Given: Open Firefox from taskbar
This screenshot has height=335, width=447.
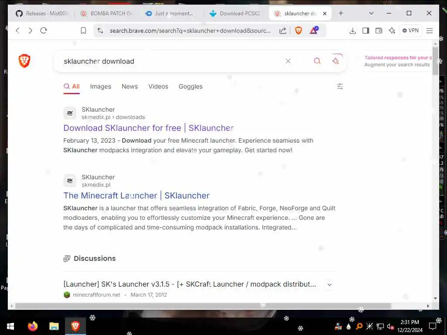Looking at the screenshot, I should coord(32,326).
